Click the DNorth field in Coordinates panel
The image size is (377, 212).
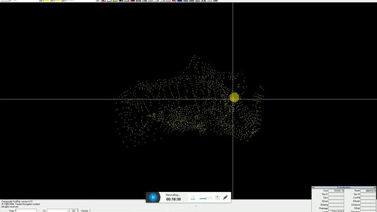(x=368, y=201)
